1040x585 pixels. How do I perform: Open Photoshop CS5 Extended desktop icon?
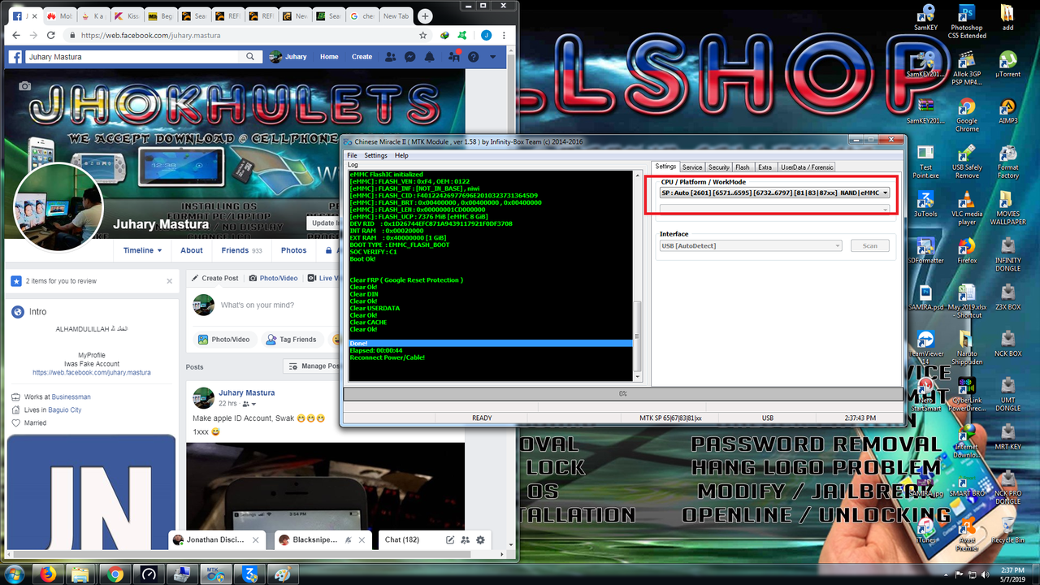967,21
